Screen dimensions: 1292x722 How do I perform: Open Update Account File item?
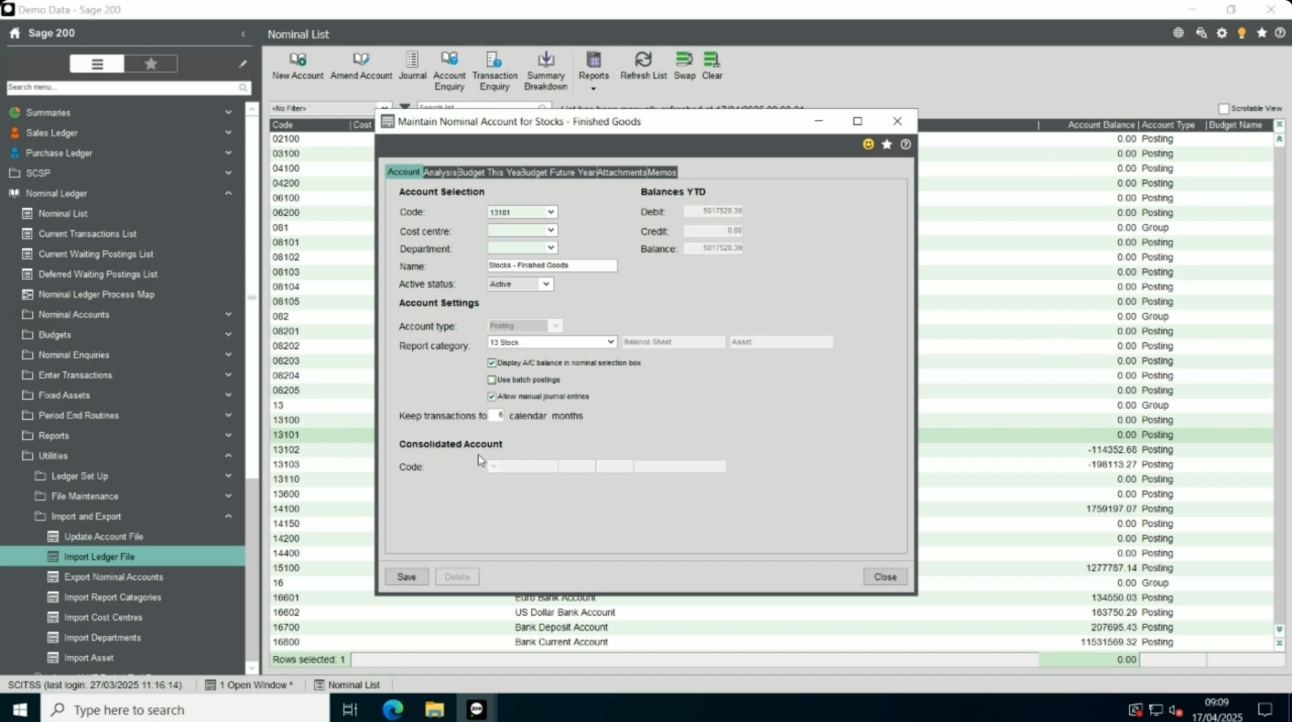point(103,537)
